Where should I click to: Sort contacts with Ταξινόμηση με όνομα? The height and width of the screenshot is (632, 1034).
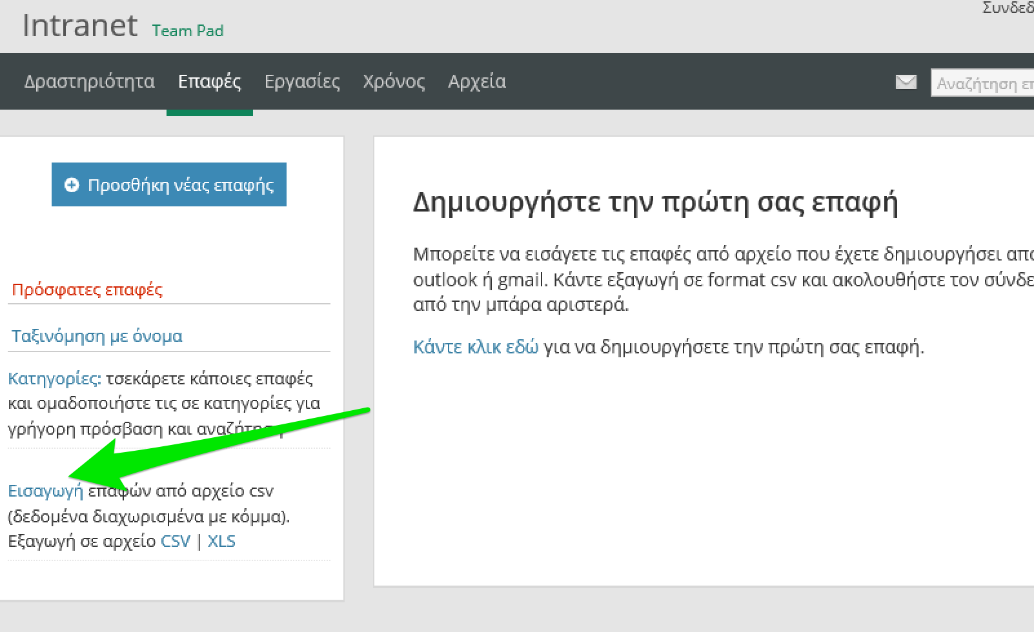[97, 336]
